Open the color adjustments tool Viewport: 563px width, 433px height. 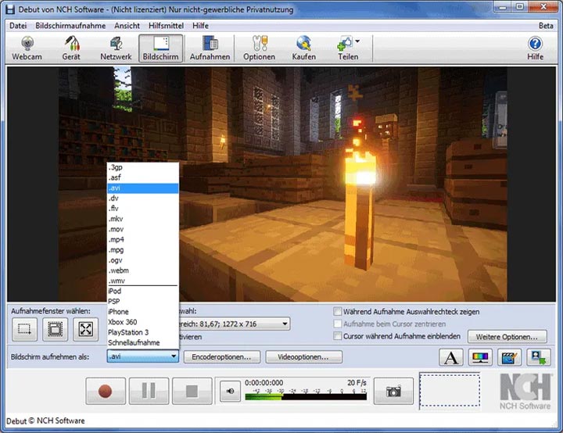point(480,357)
